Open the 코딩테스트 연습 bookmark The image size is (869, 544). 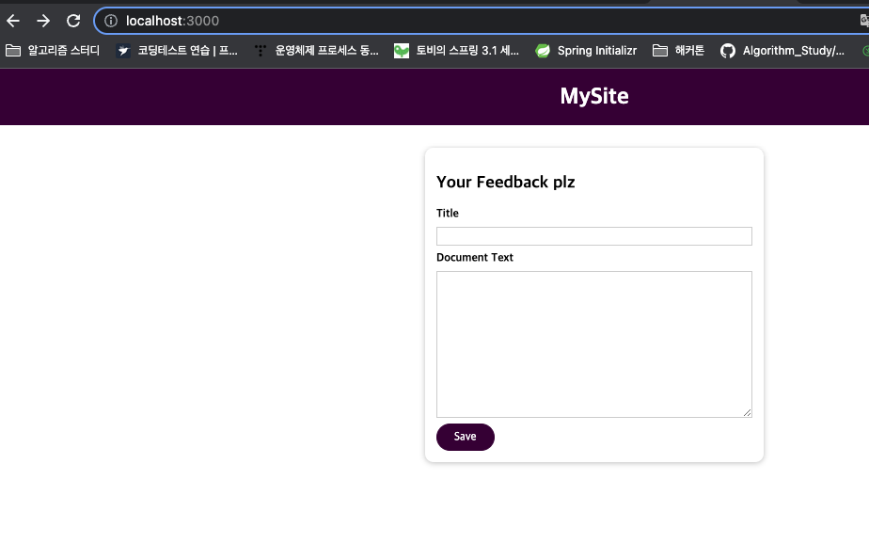point(177,51)
